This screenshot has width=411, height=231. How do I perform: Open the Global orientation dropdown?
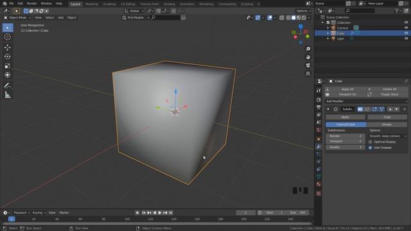pos(134,11)
